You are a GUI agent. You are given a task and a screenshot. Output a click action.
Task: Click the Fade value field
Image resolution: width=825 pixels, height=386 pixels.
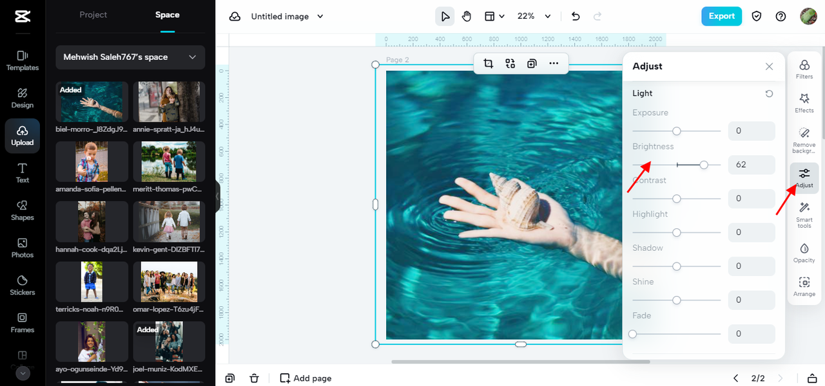[x=752, y=334]
